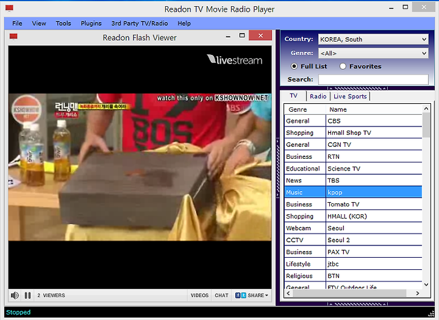Select the CBS channel row
Screen dimensions: 439x320
pyautogui.click(x=353, y=121)
